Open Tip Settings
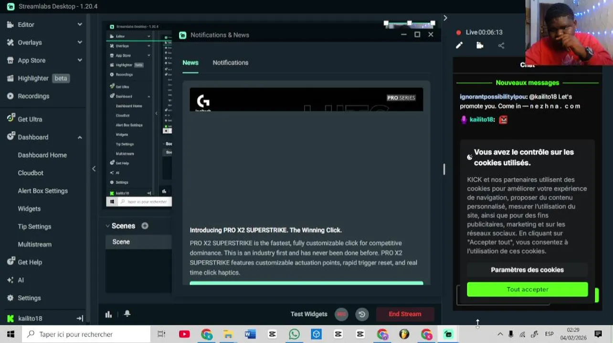Viewport: 613px width, 343px height. 34,227
